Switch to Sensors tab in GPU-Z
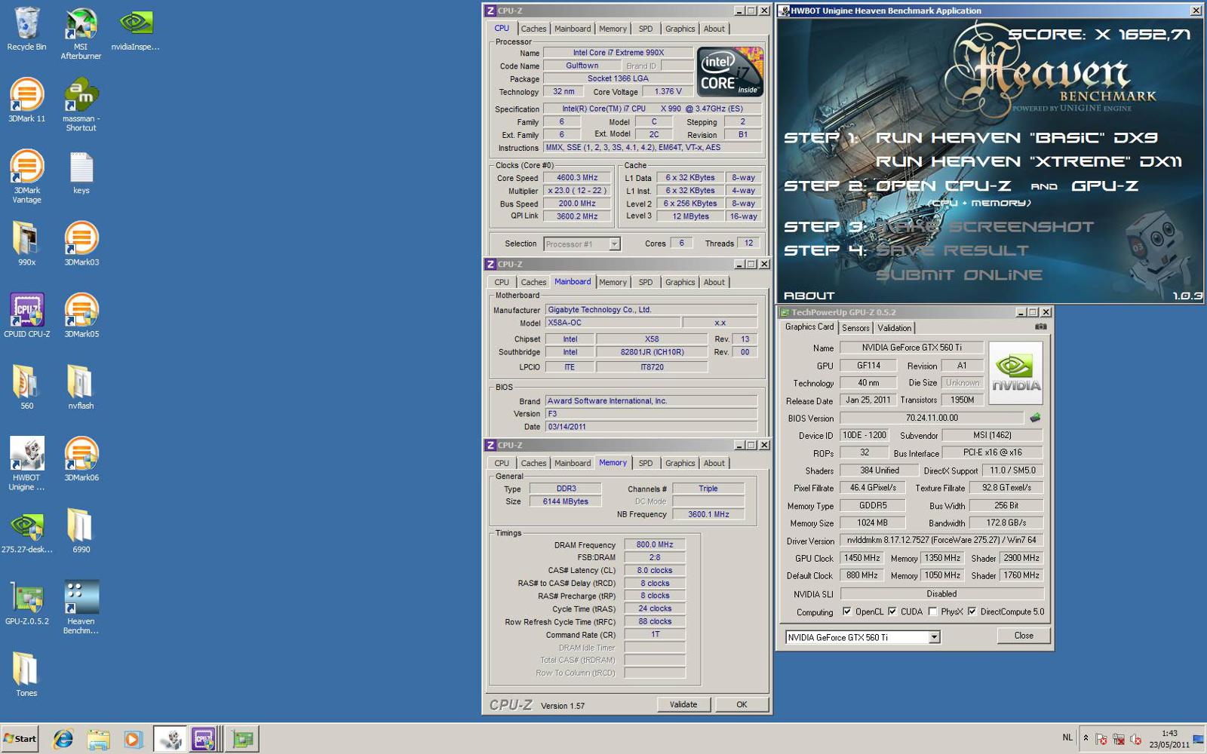This screenshot has height=754, width=1207. point(855,328)
